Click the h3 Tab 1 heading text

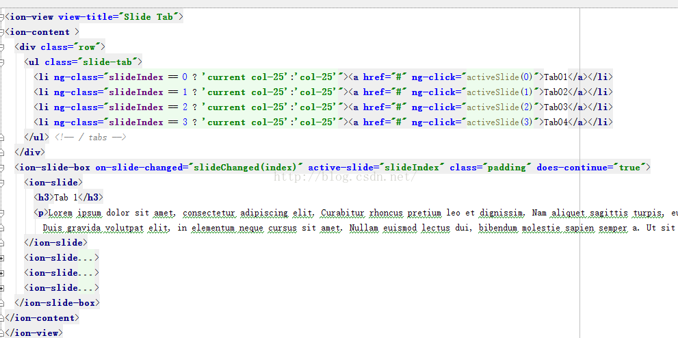point(66,198)
